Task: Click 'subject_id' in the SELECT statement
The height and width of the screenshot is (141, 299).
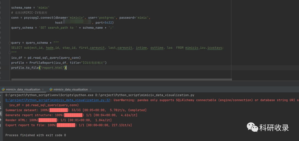Action: click(33, 48)
